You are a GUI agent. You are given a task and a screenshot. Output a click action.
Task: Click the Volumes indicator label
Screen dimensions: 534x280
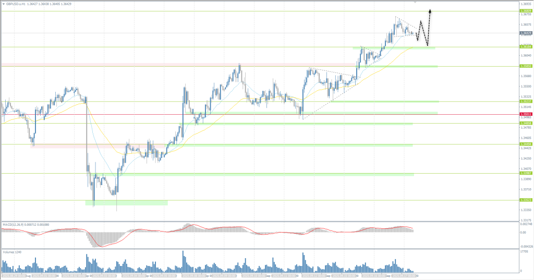[x=10, y=252]
